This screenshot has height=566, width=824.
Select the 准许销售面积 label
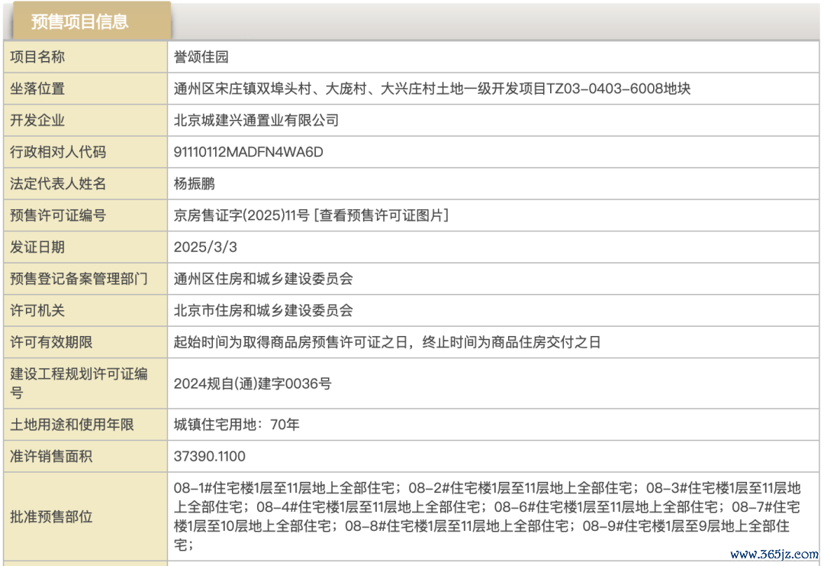(51, 456)
